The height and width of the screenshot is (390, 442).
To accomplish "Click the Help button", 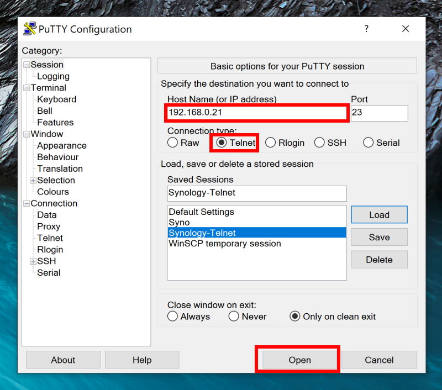I will tap(142, 360).
